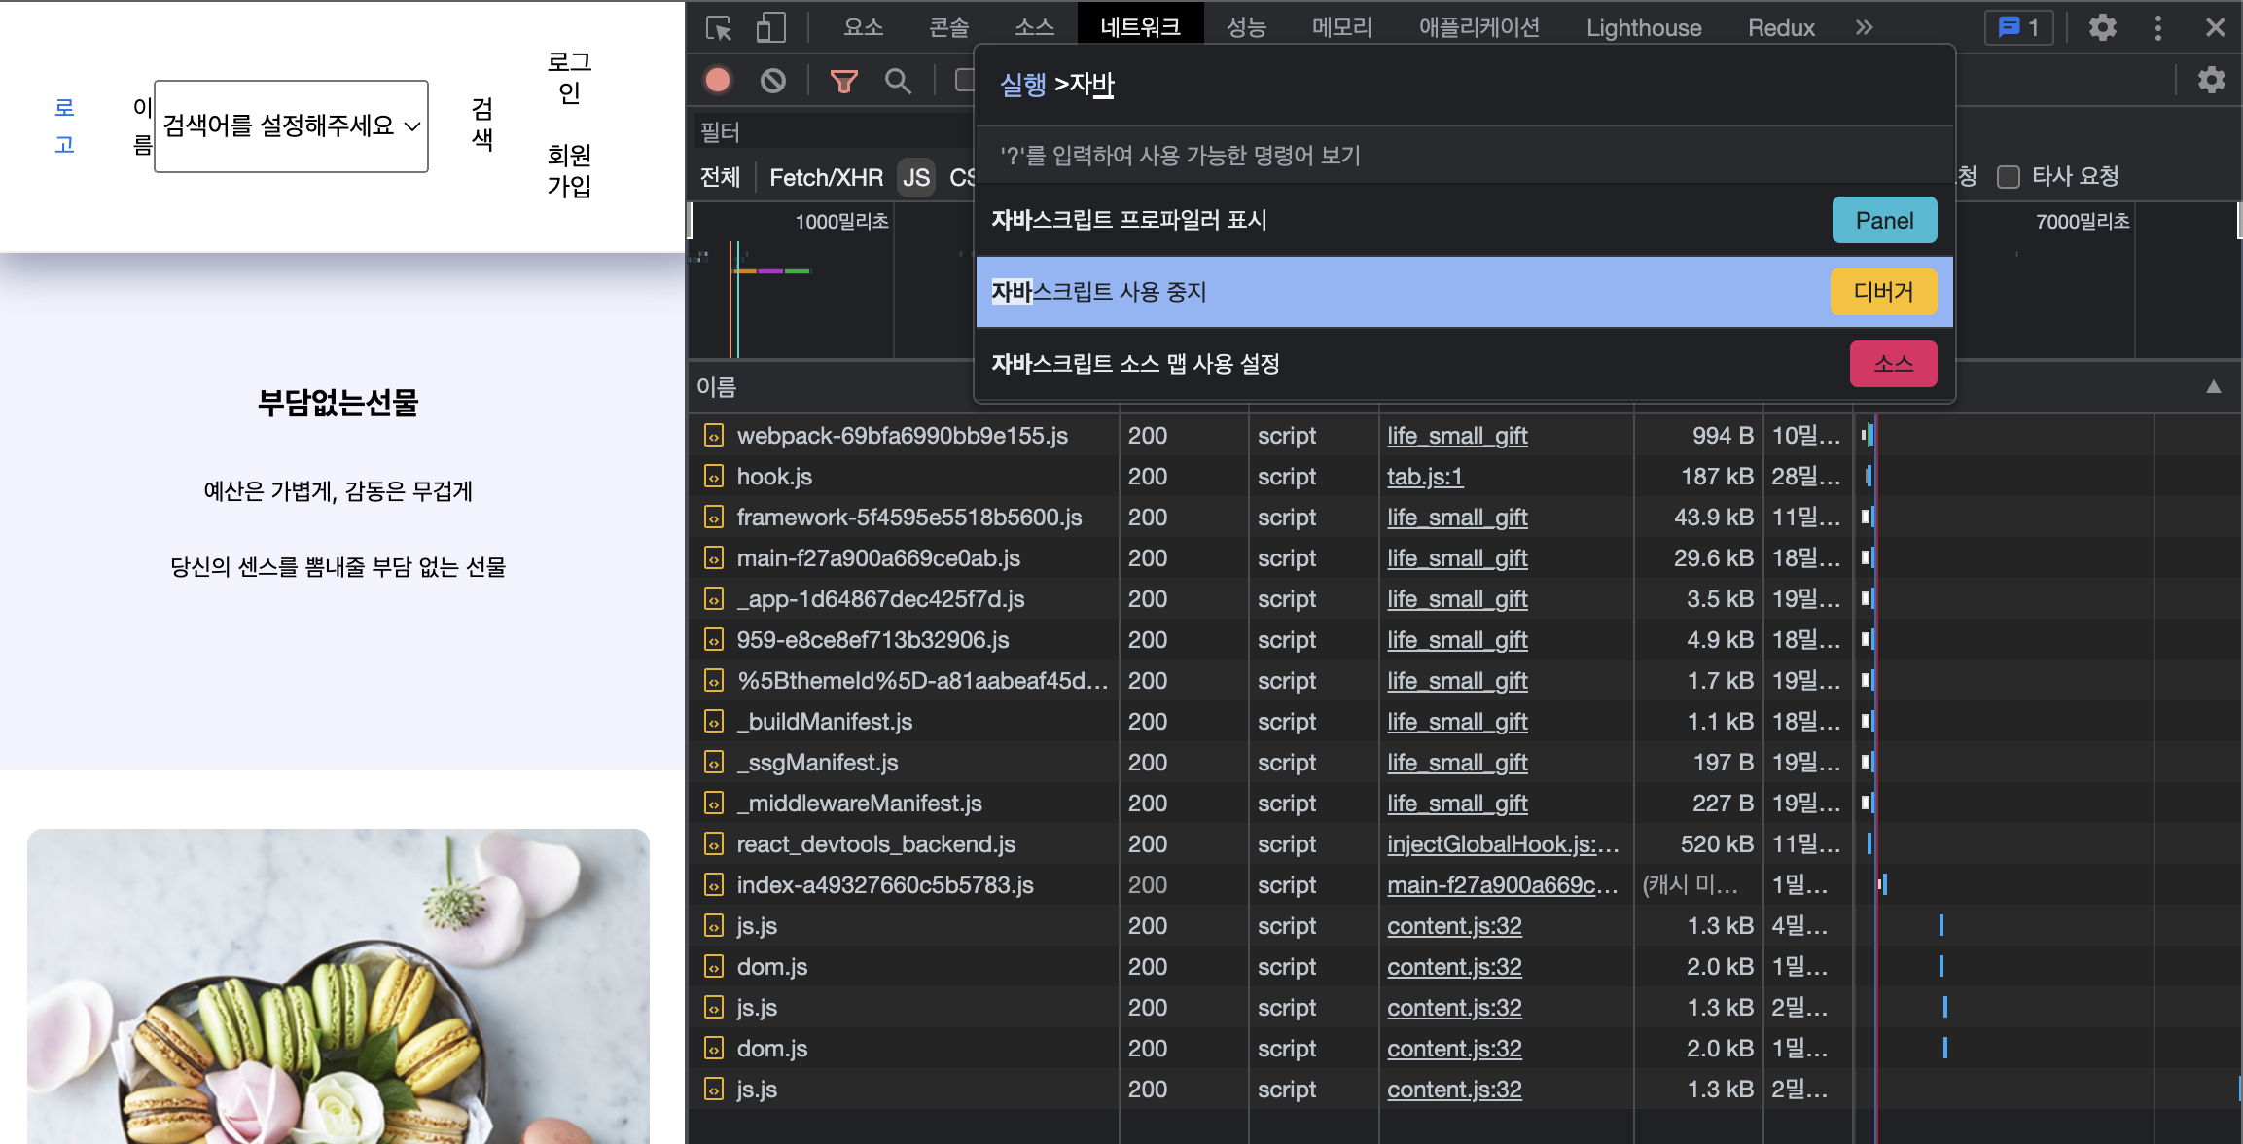
Task: Toggle the network filter funnel icon
Action: (843, 81)
